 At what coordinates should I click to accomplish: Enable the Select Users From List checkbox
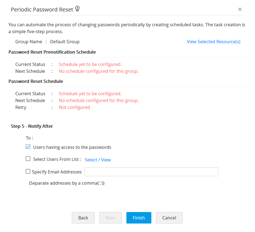28,159
